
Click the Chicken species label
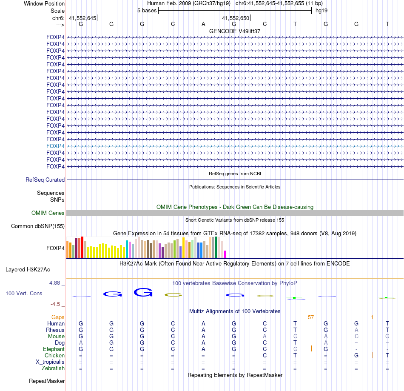tap(54, 355)
